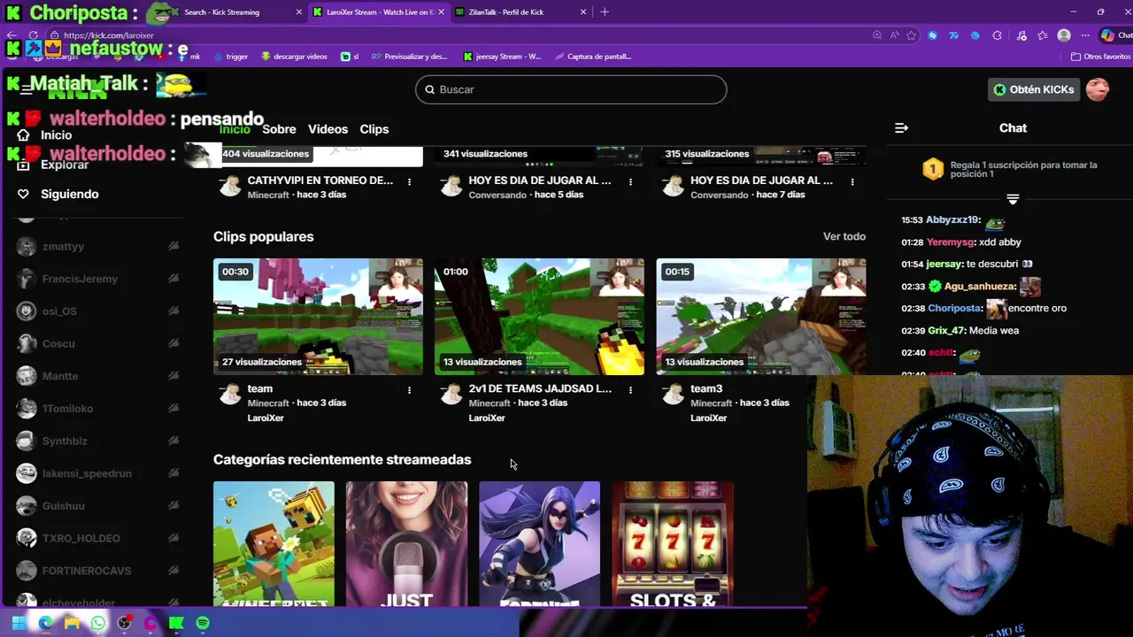Image resolution: width=1133 pixels, height=637 pixels.
Task: Click the Edge favorites star icon
Action: (911, 35)
